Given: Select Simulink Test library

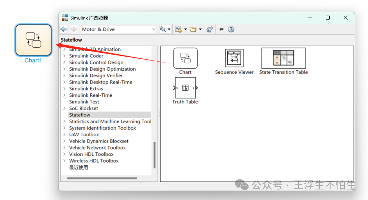Looking at the screenshot, I should tap(84, 102).
